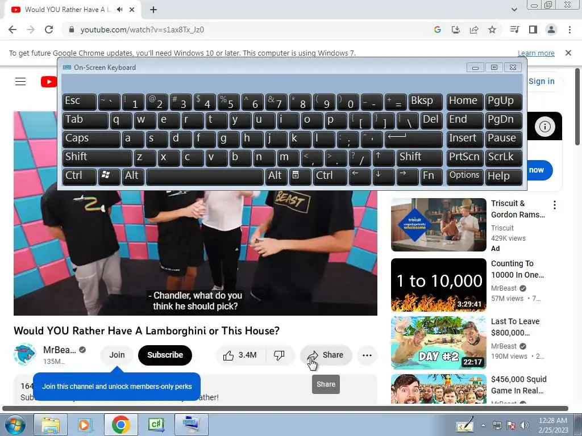Open Last To Leave $800,000 thumbnail

[438, 342]
